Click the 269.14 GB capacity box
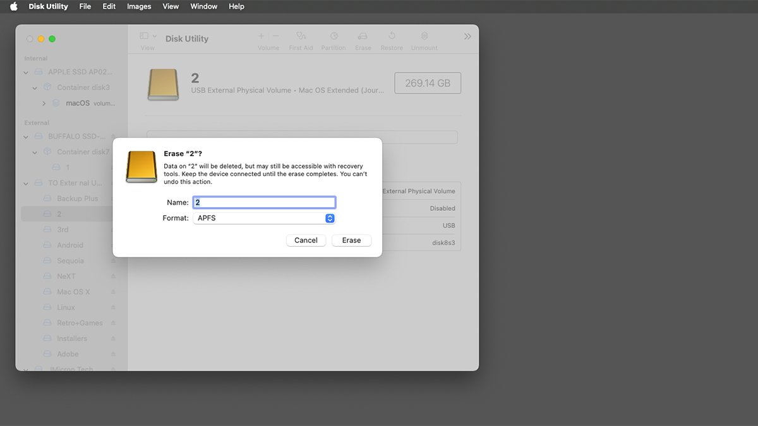The height and width of the screenshot is (426, 758). click(x=428, y=83)
